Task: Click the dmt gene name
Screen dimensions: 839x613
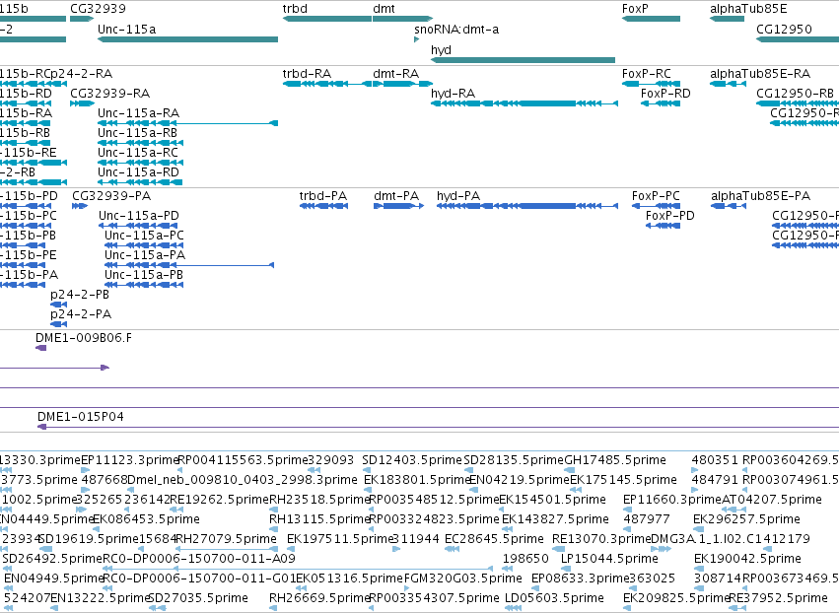Action: 384,9
